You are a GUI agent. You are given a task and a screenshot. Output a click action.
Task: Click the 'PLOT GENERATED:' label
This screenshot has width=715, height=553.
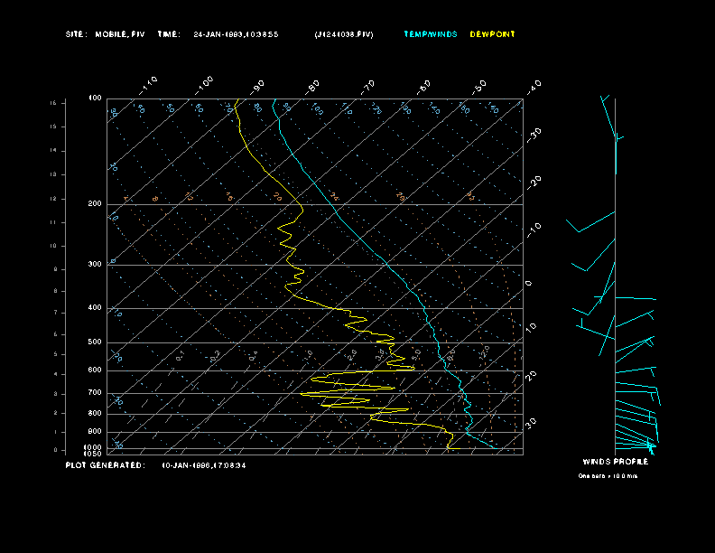[x=106, y=465]
